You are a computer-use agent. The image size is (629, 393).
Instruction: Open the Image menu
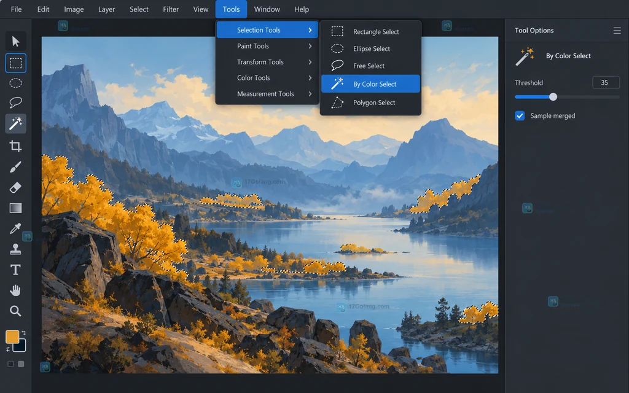pos(74,9)
